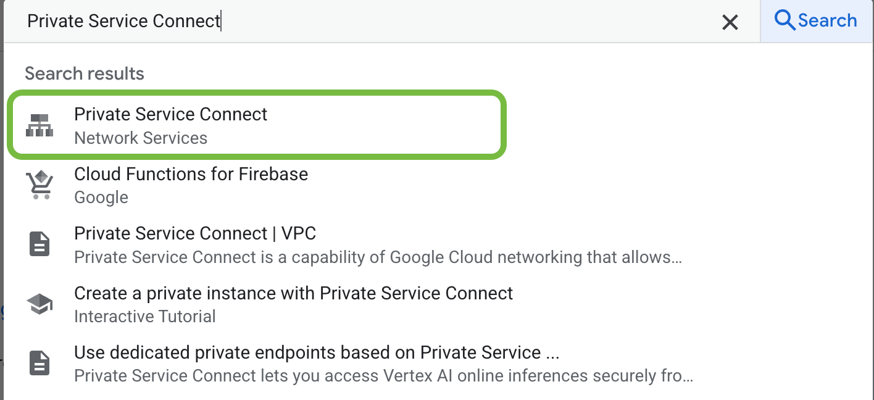Open the Private Service Connect VPC documentation

coord(195,233)
